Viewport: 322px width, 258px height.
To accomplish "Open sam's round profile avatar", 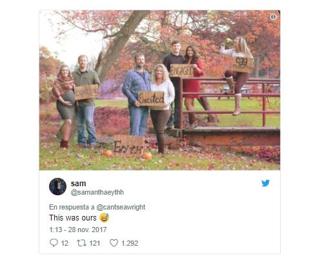I will pos(57,187).
